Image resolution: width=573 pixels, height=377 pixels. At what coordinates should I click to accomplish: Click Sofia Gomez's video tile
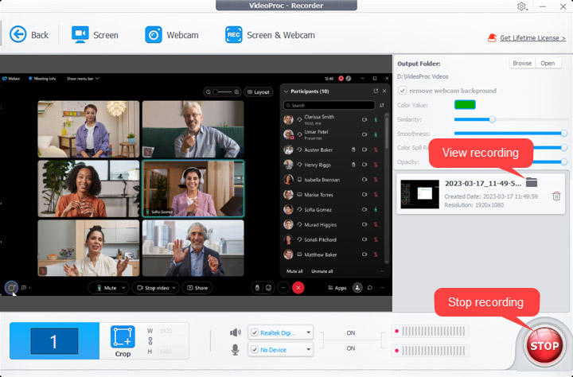pos(193,188)
